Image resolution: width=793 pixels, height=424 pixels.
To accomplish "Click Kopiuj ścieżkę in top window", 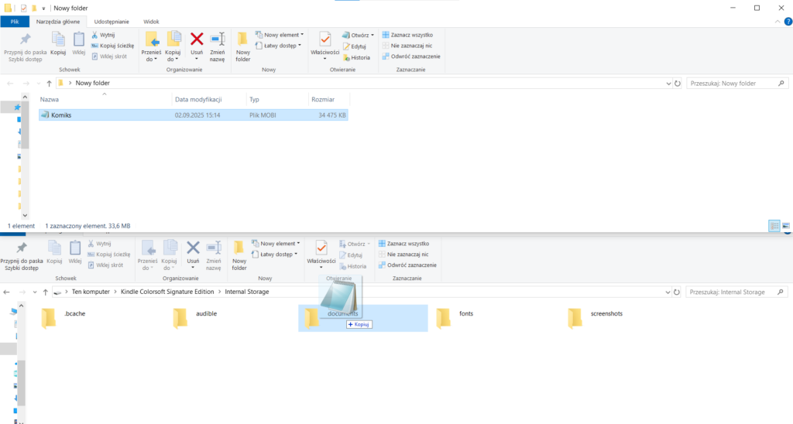I will click(x=112, y=46).
